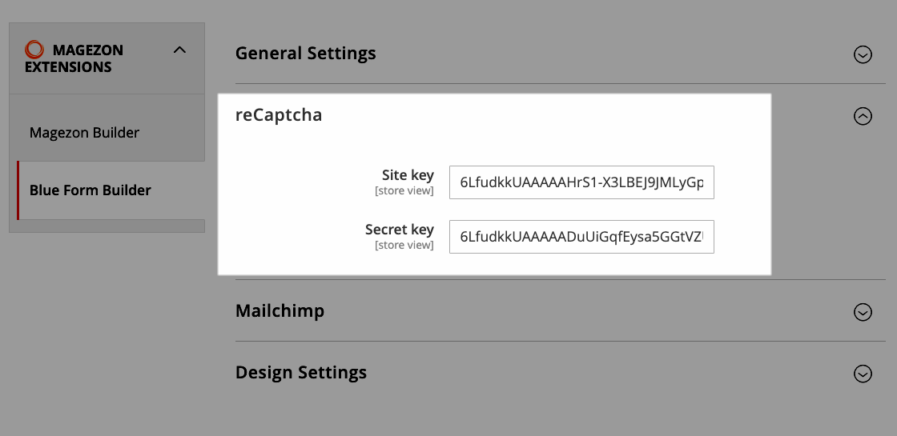This screenshot has width=897, height=436.
Task: Click the red active marker beside Blue Form Builder
Action: (x=18, y=190)
